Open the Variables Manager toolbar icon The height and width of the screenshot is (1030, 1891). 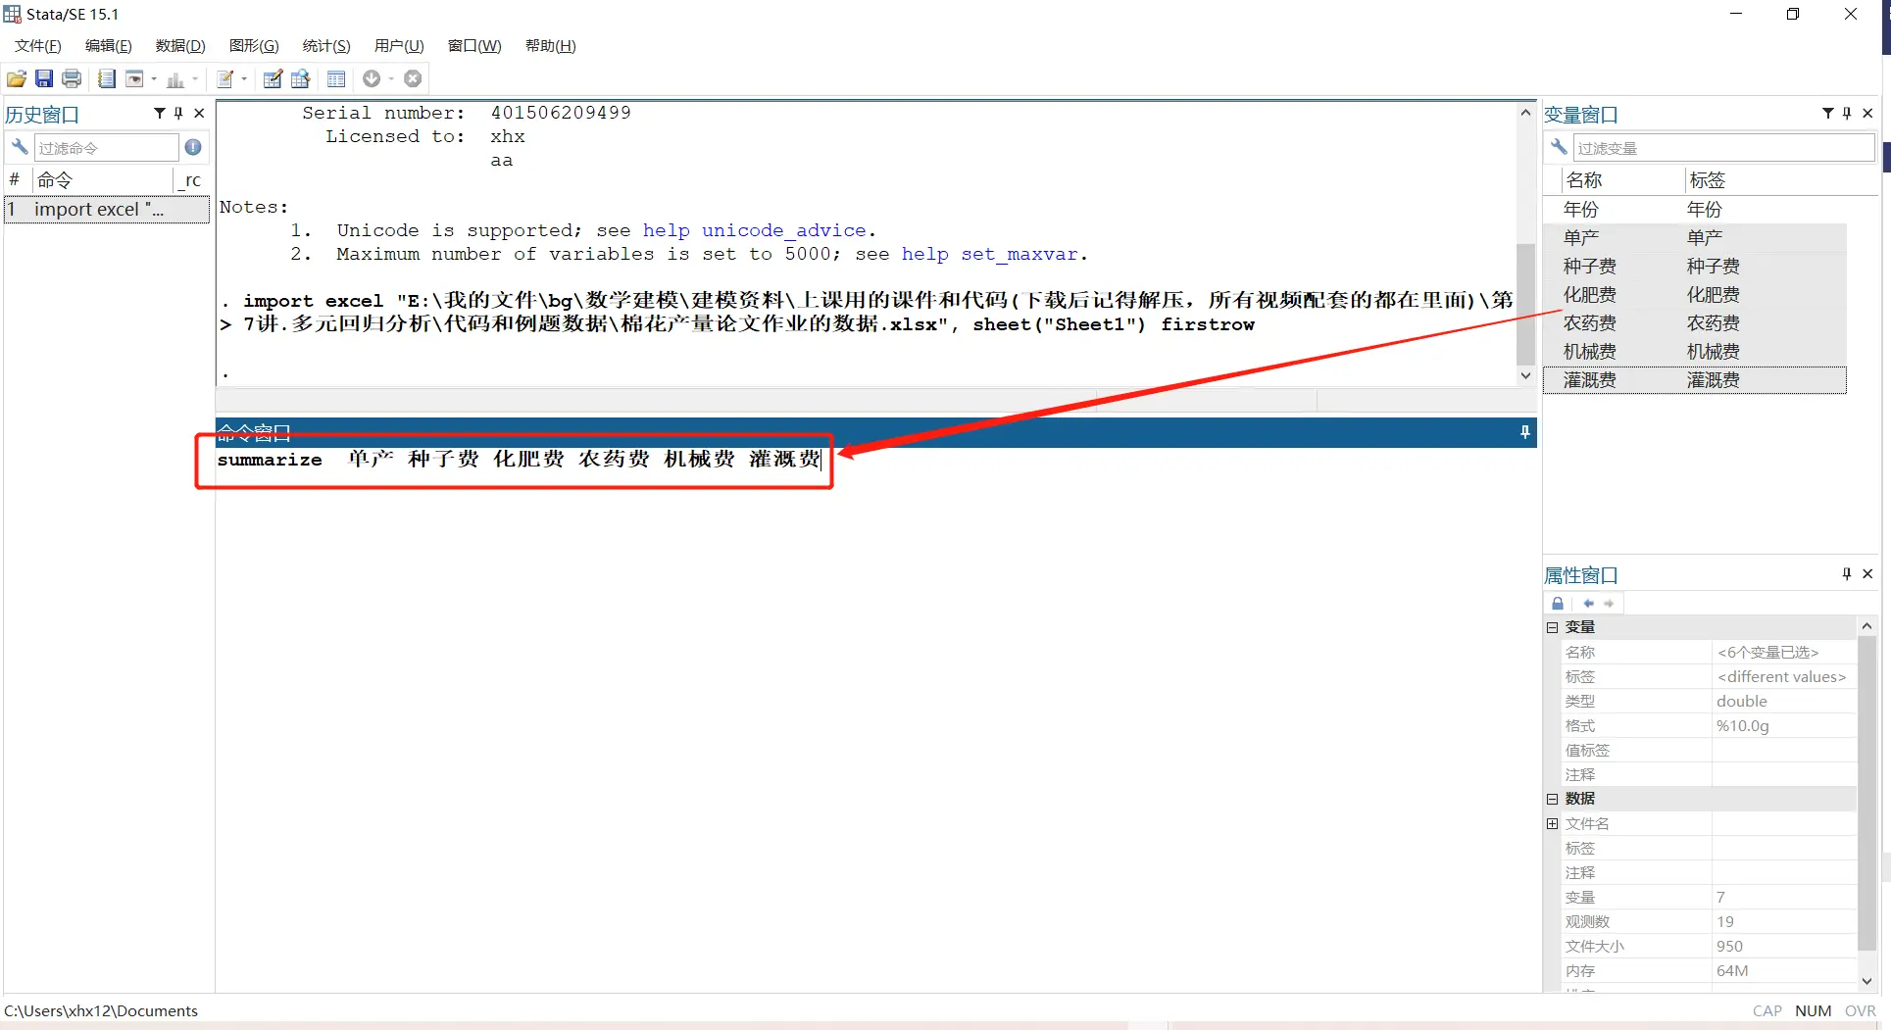[x=336, y=78]
